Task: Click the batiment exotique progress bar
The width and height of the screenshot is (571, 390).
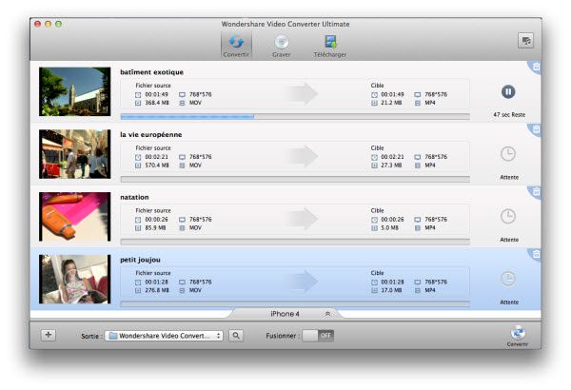Action: pyautogui.click(x=295, y=117)
